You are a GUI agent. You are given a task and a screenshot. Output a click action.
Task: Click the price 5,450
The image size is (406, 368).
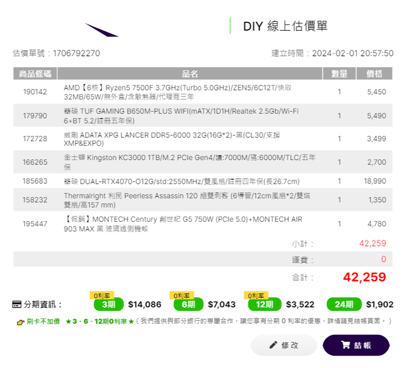376,92
